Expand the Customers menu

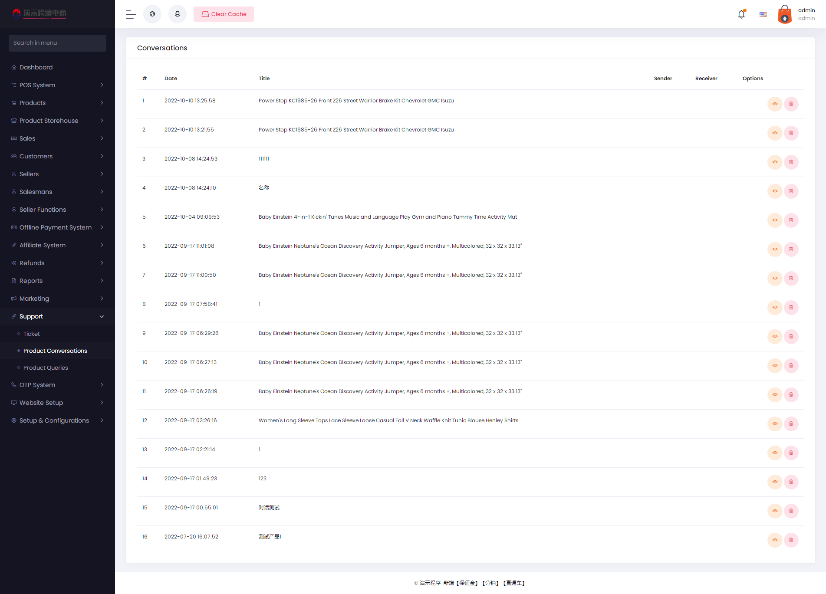click(57, 156)
